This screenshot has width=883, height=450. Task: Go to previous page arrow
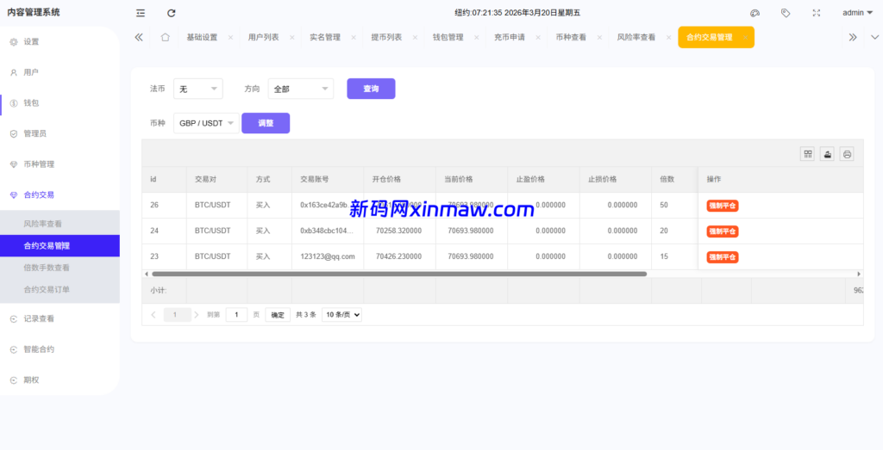tap(153, 315)
